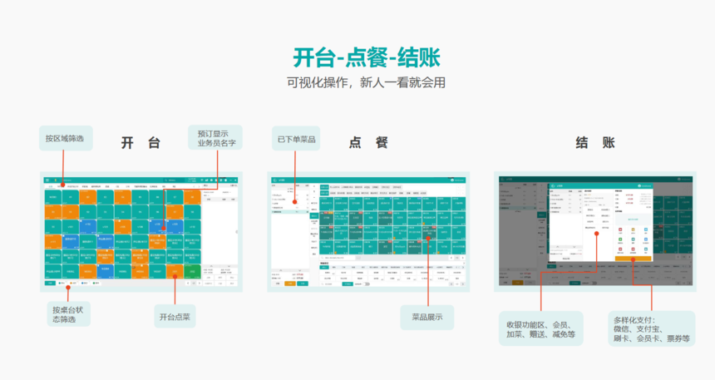This screenshot has width=715, height=380.
Task: Click the subtitle 可视化操作，新人一看就会用
Action: [366, 82]
